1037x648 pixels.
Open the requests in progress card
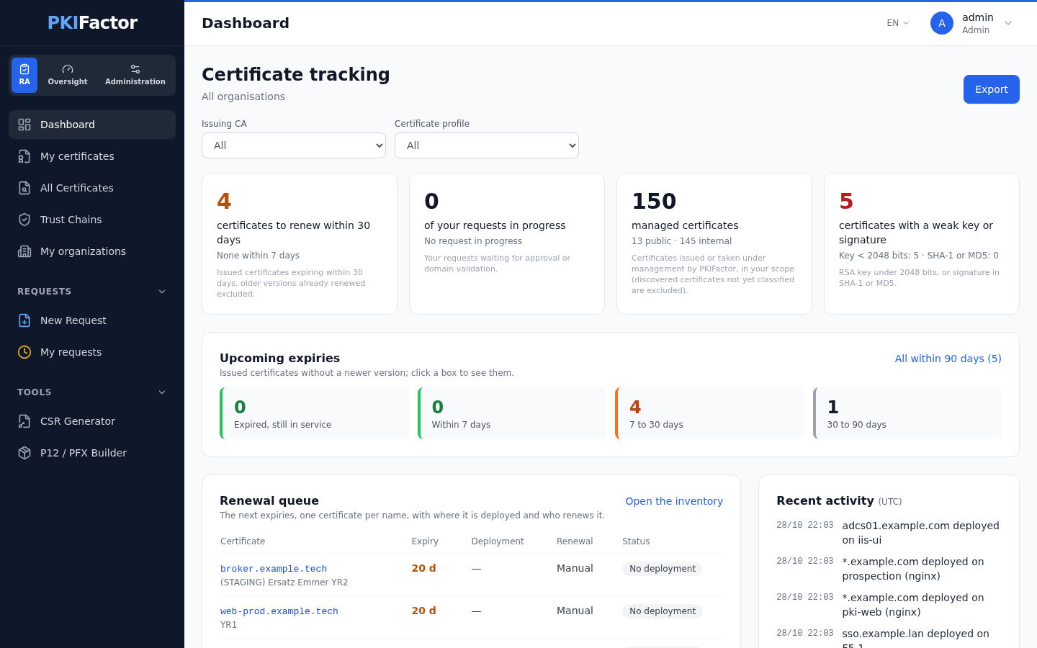pyautogui.click(x=507, y=243)
